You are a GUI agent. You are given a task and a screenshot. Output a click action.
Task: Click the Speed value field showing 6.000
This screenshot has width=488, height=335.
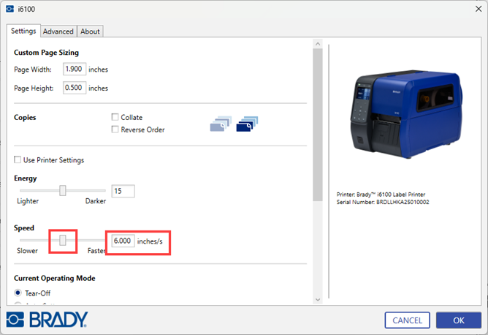point(121,241)
